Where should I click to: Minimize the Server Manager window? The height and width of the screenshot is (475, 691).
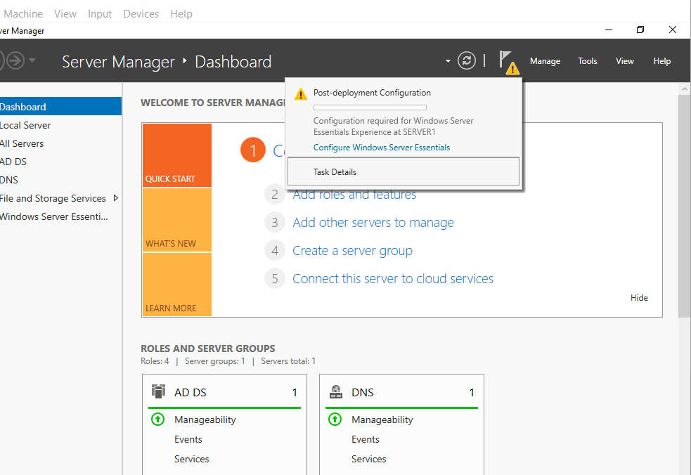click(x=609, y=30)
